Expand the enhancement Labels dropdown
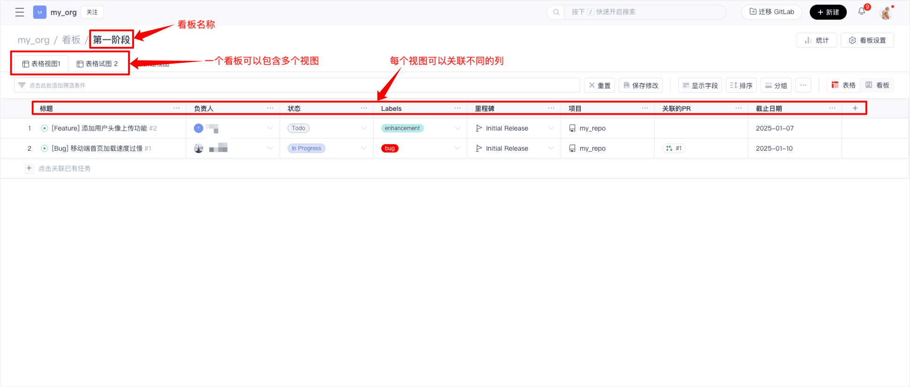910x387 pixels. point(457,128)
